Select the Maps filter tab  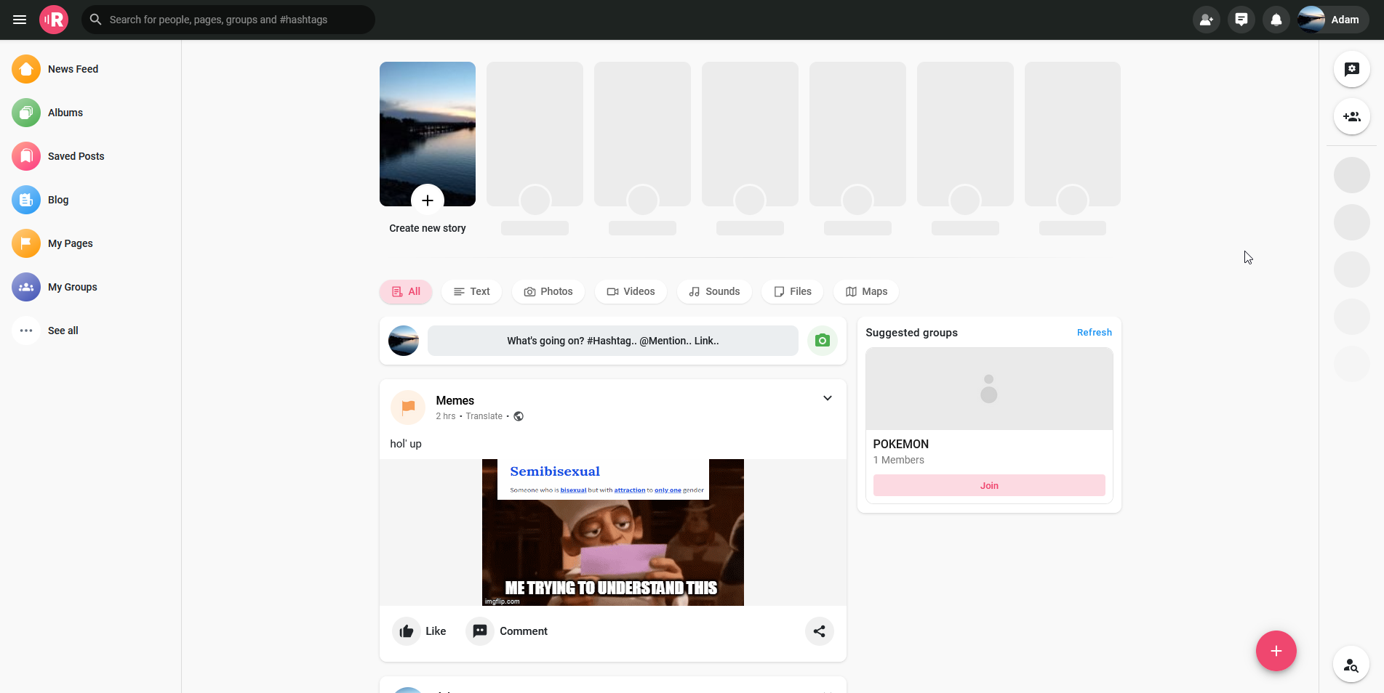(x=866, y=291)
